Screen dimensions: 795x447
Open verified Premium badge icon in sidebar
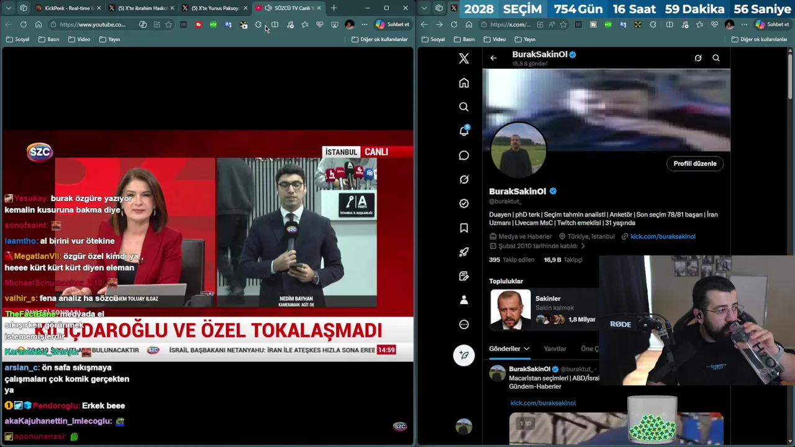[463, 203]
